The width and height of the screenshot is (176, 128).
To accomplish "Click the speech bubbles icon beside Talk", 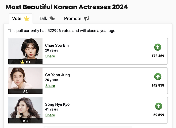I will click(x=52, y=18).
